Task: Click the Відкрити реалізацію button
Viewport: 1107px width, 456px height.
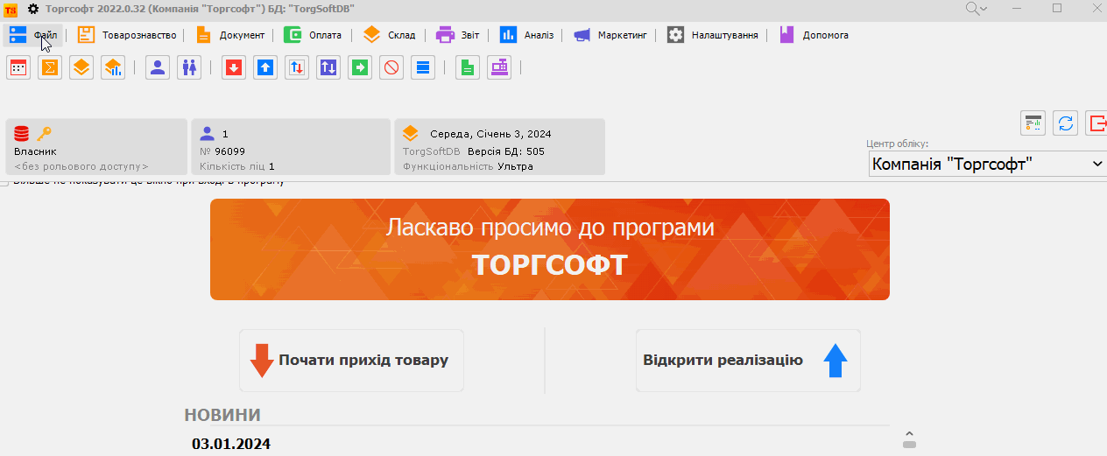Action: tap(748, 361)
